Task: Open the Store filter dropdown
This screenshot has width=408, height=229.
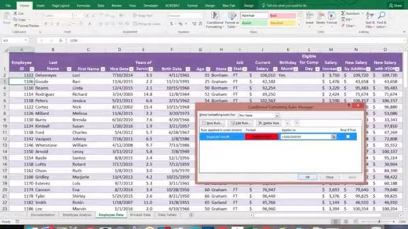Action: pos(229,69)
